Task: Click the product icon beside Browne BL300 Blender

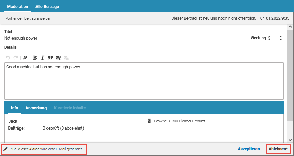Action: [149, 121]
